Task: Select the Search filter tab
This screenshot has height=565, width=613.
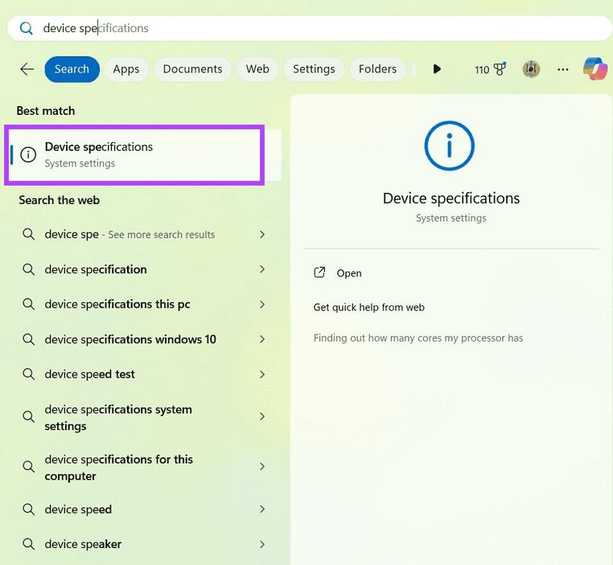Action: coord(72,69)
